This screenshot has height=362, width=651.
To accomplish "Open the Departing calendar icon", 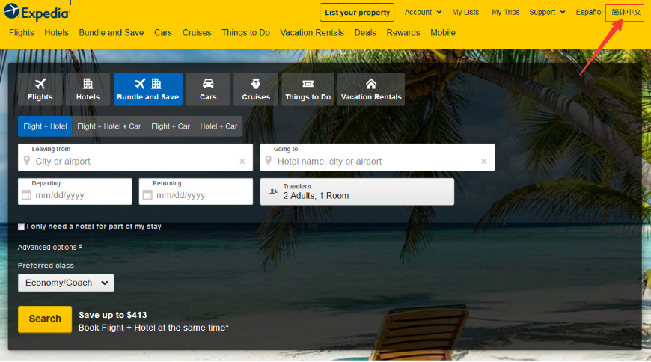I will pos(26,195).
